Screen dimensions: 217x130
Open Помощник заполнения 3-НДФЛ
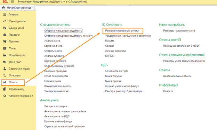(182, 46)
